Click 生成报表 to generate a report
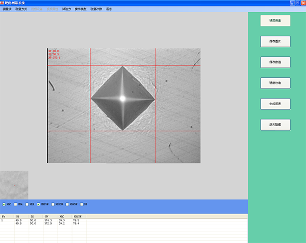Screen dimensions: 306x243 pos(275,103)
